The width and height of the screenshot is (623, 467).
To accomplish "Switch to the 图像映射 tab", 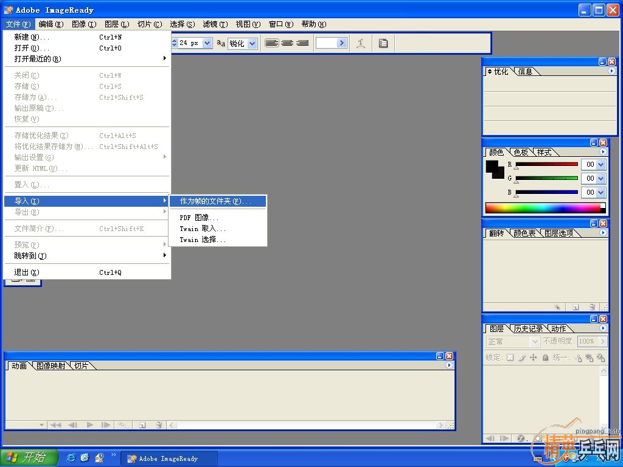I will point(50,365).
